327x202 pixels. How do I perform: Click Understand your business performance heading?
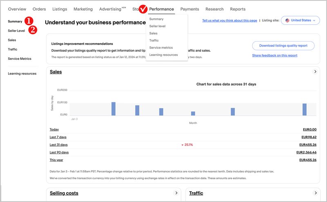[x=95, y=22]
